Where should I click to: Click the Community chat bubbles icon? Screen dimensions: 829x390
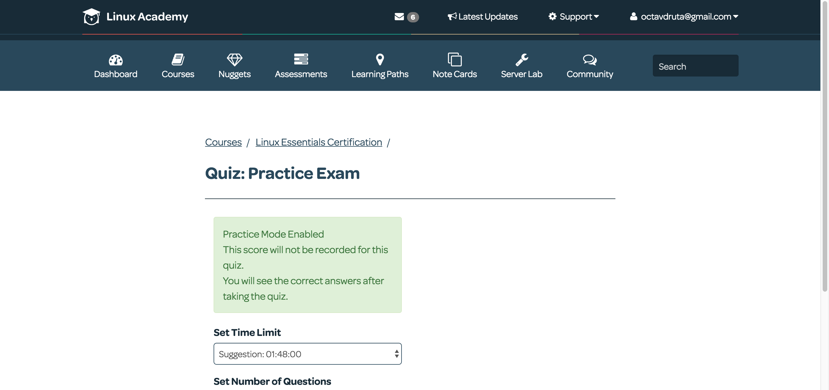[x=590, y=60]
